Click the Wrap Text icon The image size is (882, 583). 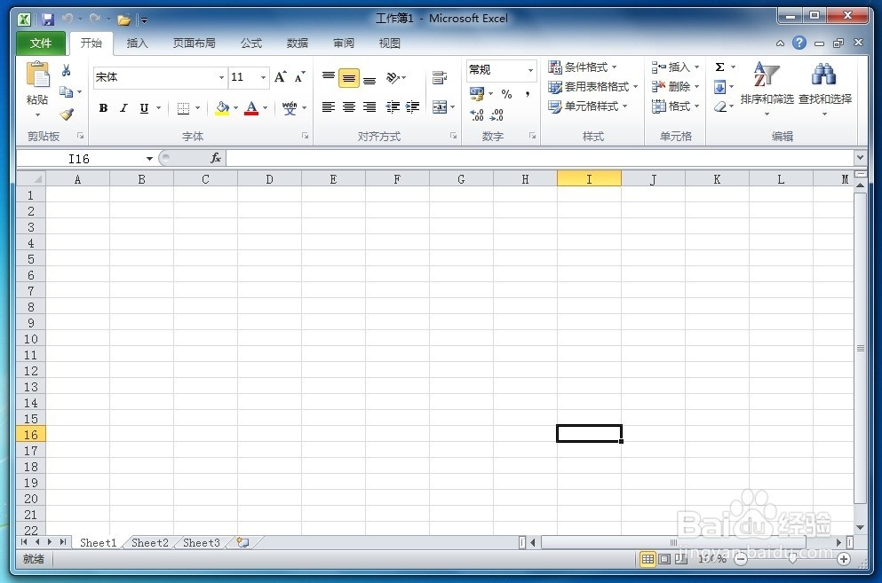pos(440,77)
